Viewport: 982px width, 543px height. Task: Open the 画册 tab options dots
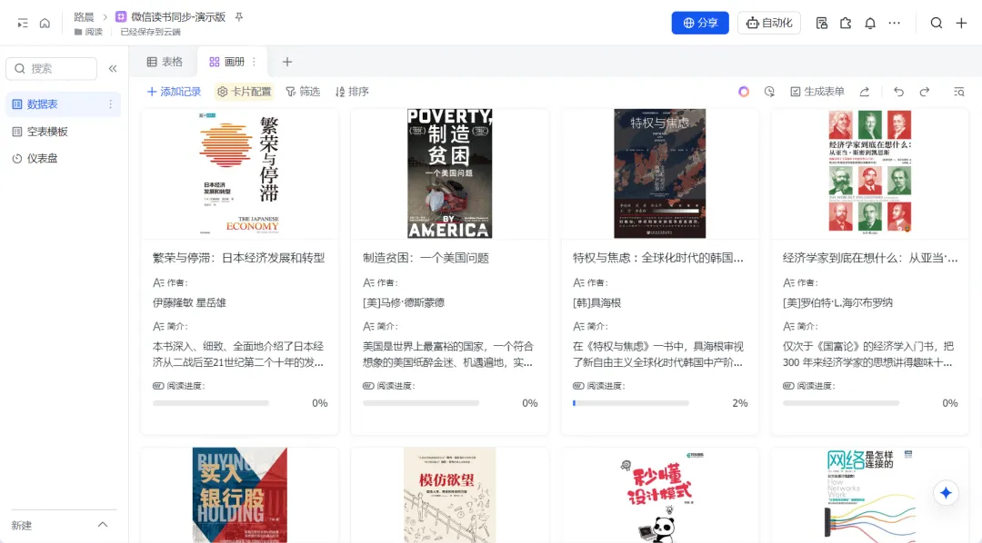[254, 62]
